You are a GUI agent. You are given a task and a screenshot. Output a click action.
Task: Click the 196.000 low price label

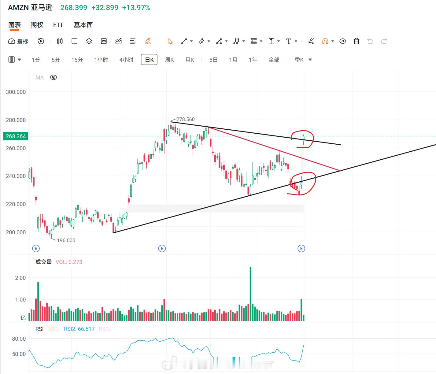66,240
